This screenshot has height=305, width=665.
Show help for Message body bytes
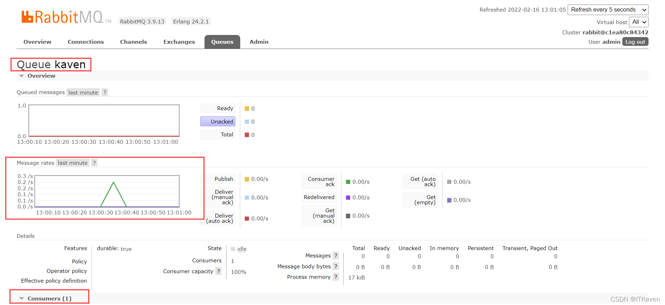pos(336,267)
